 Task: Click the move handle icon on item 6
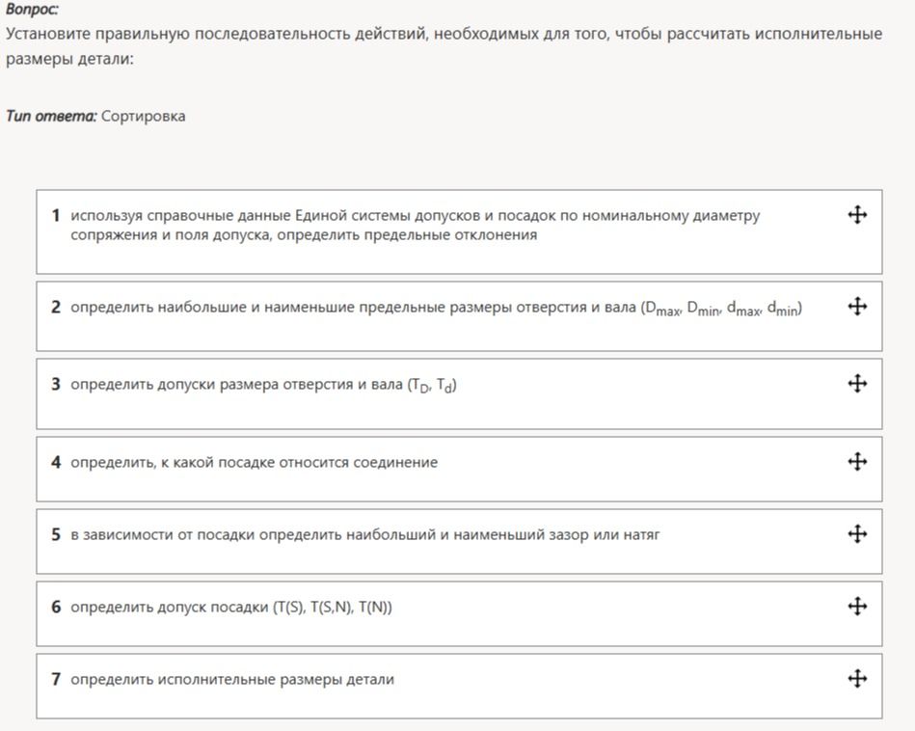pos(856,606)
